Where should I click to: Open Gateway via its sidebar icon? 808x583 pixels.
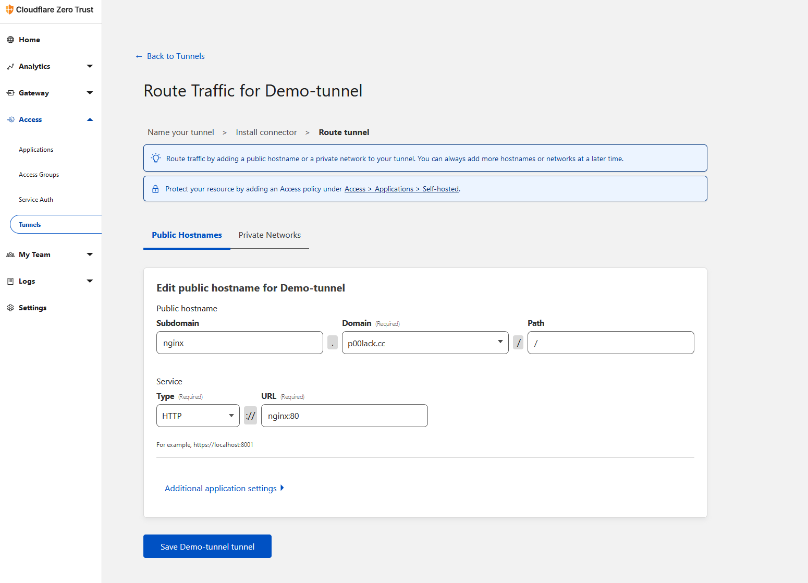(10, 92)
